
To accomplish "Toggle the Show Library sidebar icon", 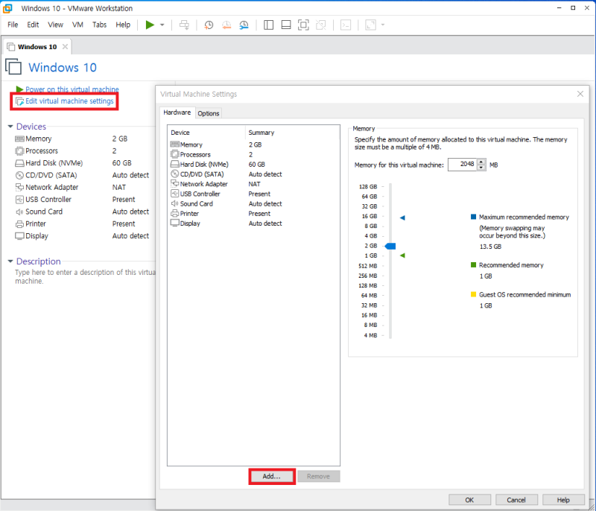I will coord(267,25).
